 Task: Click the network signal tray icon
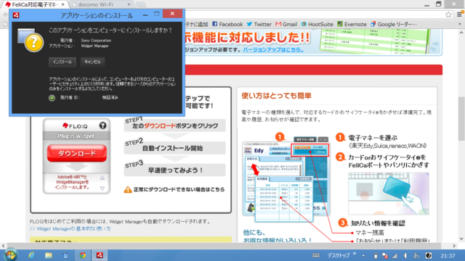point(395,256)
